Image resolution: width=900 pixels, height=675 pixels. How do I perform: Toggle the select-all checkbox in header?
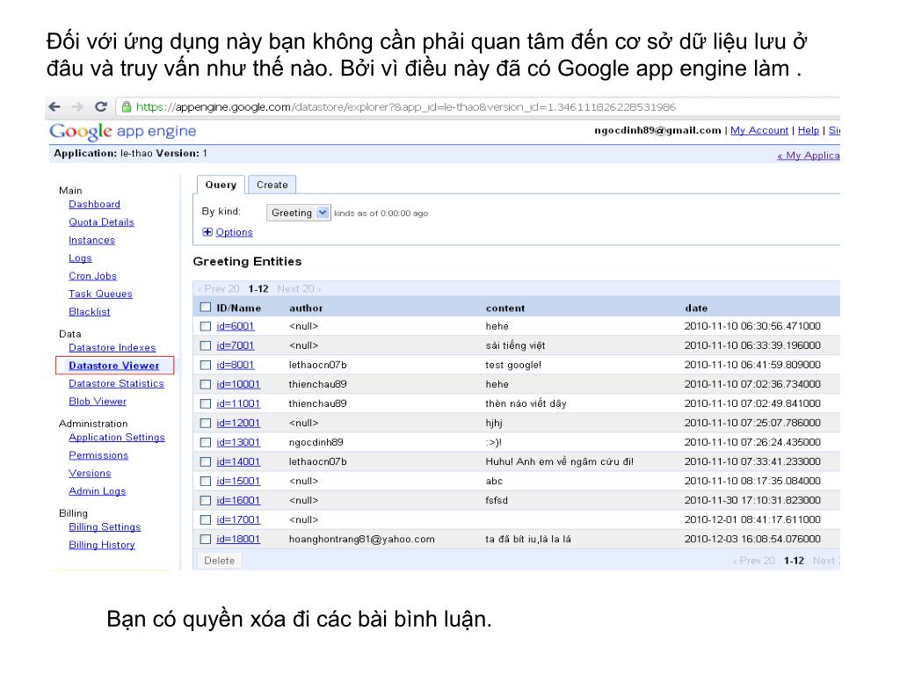(206, 308)
